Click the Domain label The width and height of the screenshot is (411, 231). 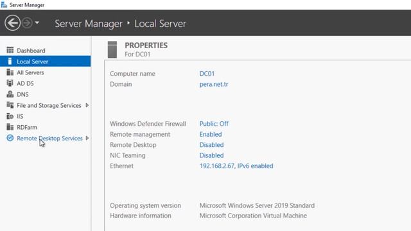click(x=121, y=84)
